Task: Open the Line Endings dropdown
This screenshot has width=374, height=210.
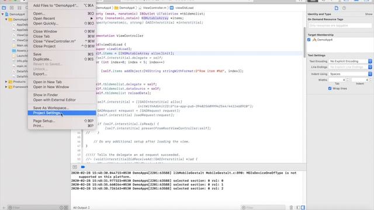Action: click(350, 67)
